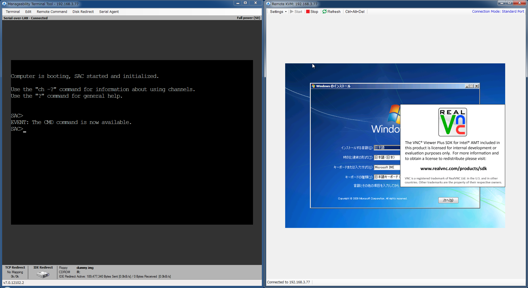Click the 次へ(N) next button

click(448, 200)
